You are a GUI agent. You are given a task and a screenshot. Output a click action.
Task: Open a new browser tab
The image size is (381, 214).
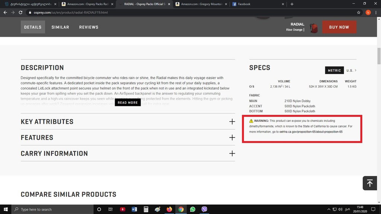point(292,4)
